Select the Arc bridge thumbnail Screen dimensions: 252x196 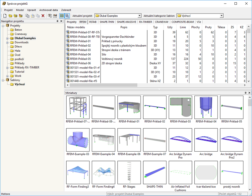tap(206, 140)
